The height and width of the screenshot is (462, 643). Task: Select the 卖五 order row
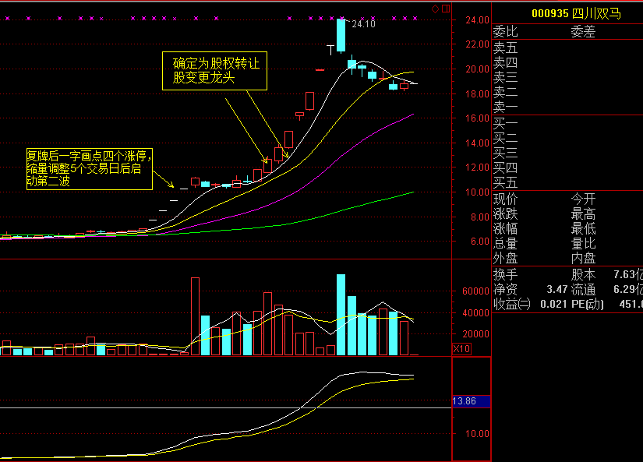[567, 48]
